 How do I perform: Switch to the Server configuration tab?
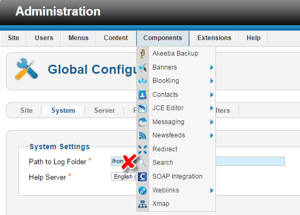(x=104, y=110)
